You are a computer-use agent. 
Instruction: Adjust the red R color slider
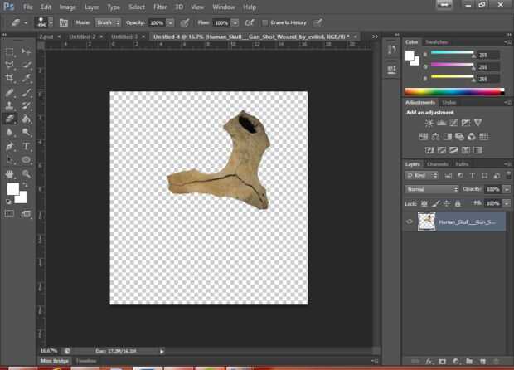452,53
